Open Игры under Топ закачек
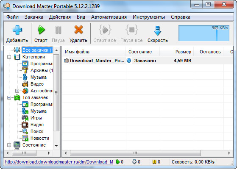The width and height of the screenshot is (237, 169). (36, 118)
